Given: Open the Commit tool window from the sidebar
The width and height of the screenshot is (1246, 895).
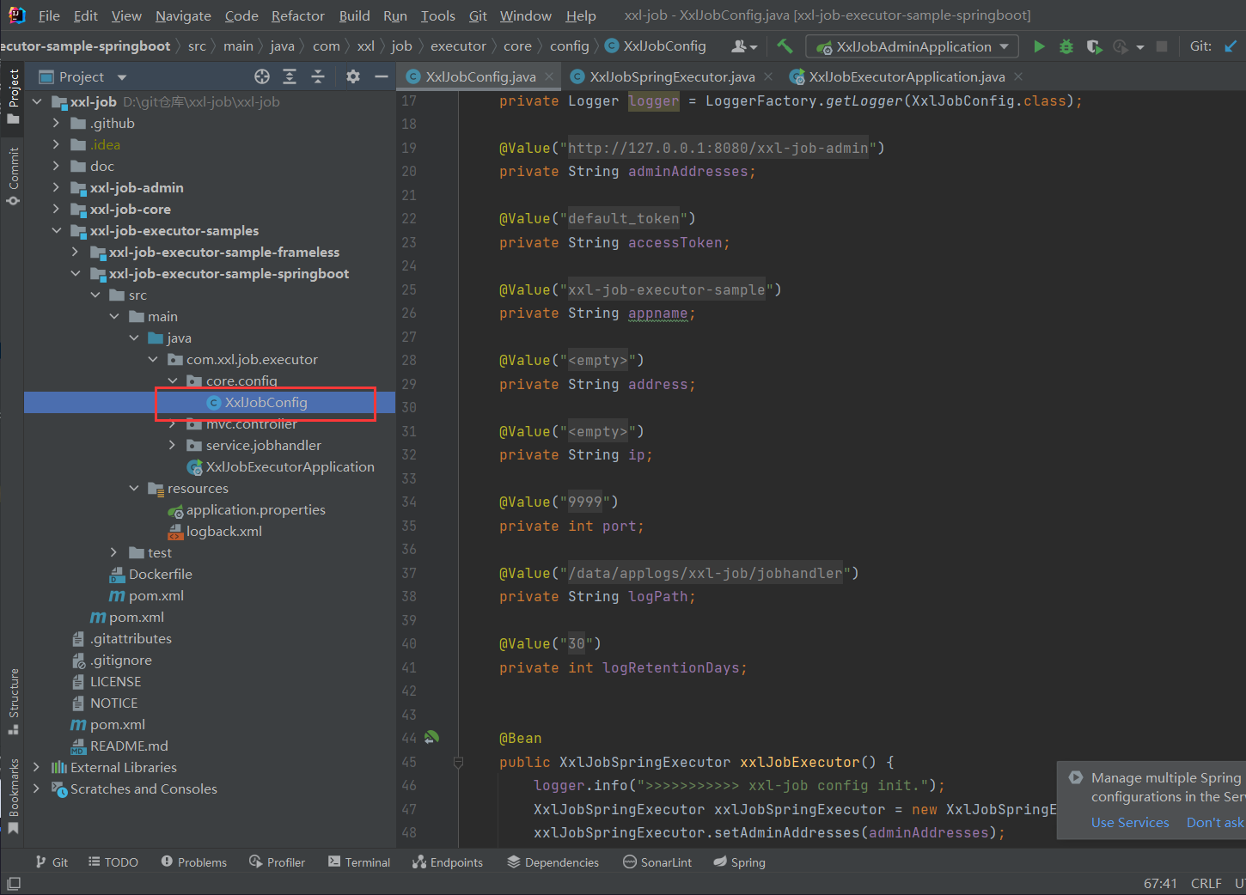Looking at the screenshot, I should tap(13, 176).
